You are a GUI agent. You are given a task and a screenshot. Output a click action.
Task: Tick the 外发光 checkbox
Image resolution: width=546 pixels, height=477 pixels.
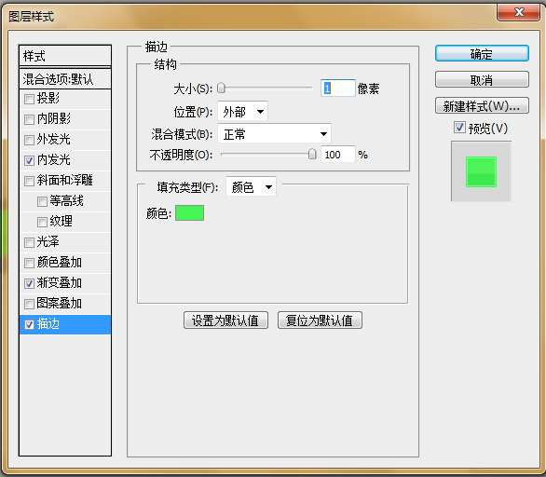coord(29,141)
